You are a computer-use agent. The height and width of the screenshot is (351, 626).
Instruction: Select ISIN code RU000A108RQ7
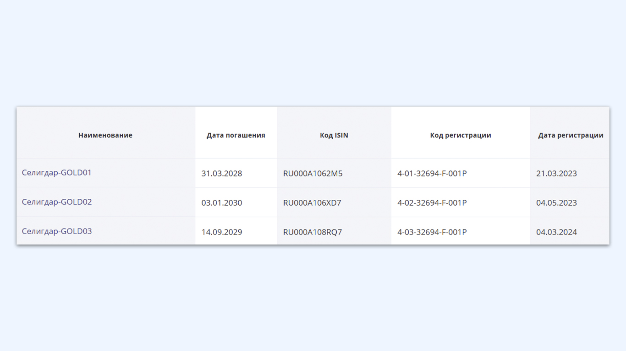click(x=313, y=232)
